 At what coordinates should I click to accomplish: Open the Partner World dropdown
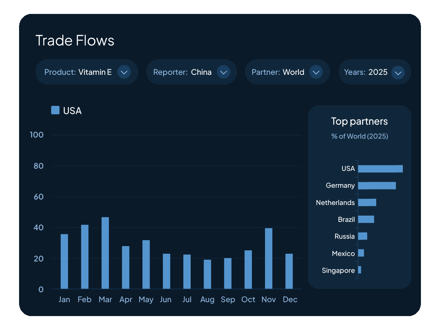(287, 72)
